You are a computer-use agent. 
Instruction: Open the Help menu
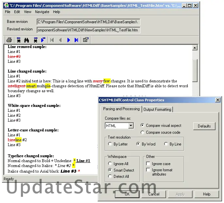click(57, 12)
